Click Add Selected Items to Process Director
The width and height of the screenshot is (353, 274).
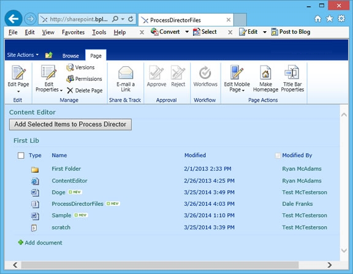[x=70, y=124]
